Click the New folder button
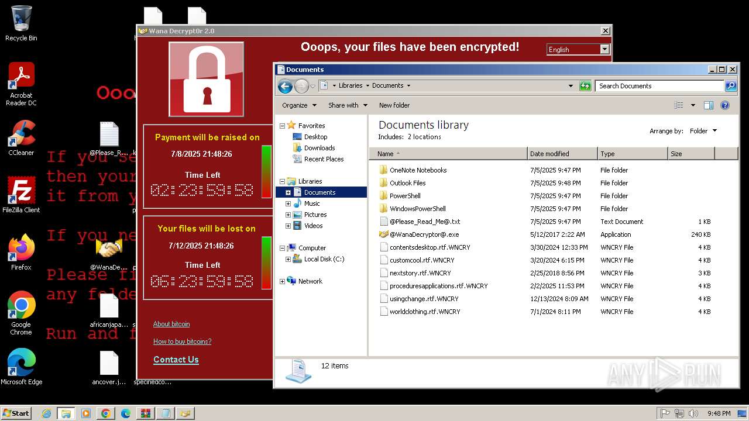Viewport: 749px width, 421px height. pos(394,105)
